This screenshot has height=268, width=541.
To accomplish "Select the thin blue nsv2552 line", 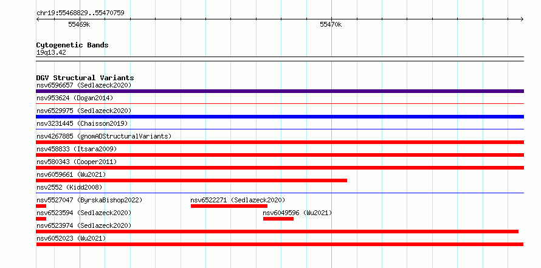I will (x=280, y=193).
